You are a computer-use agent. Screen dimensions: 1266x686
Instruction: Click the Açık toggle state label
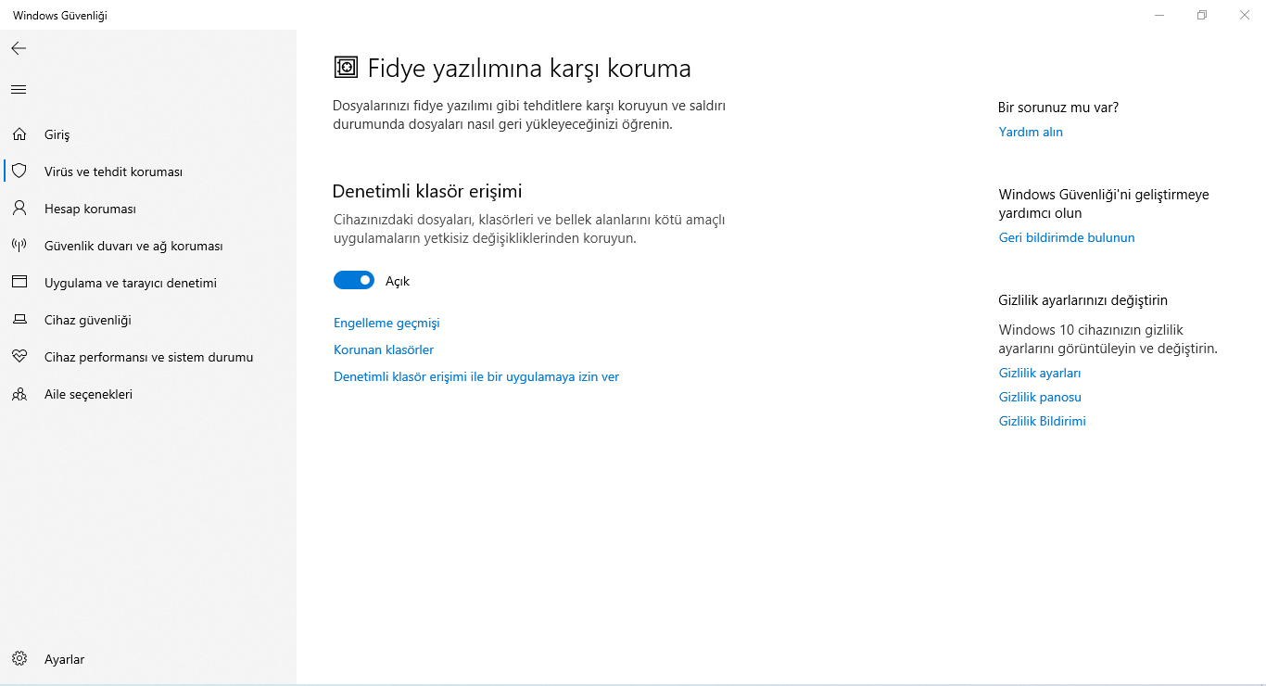point(398,281)
